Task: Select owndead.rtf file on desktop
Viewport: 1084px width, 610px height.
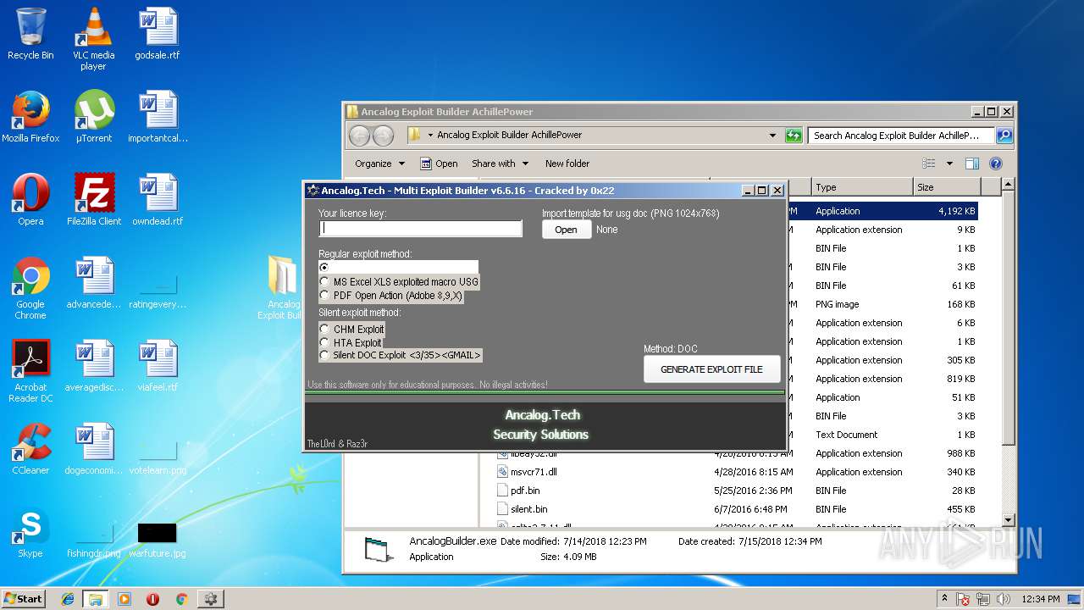Action: (x=158, y=200)
